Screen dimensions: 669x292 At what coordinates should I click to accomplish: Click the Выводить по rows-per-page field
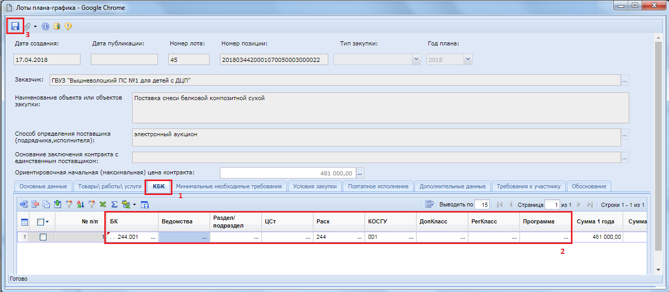[482, 205]
